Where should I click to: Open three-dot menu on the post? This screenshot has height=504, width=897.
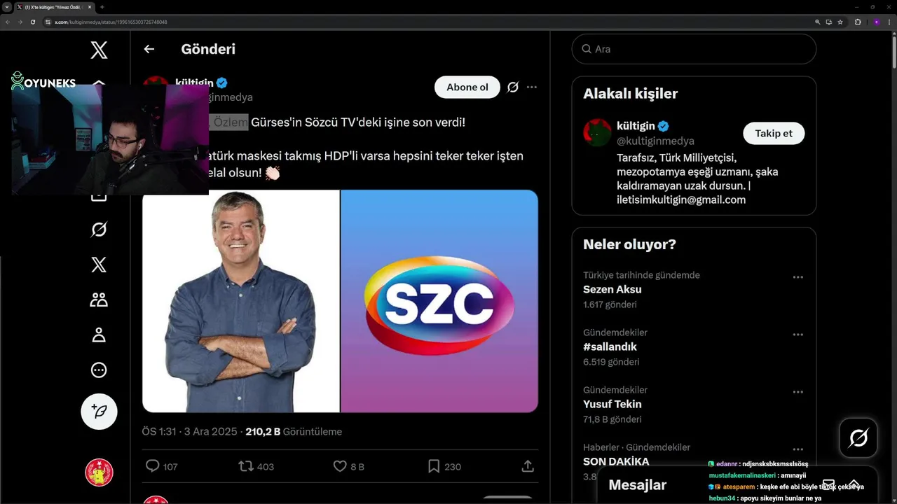[532, 87]
